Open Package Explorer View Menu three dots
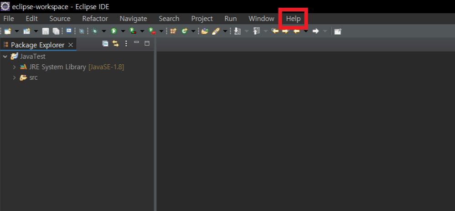 click(126, 44)
